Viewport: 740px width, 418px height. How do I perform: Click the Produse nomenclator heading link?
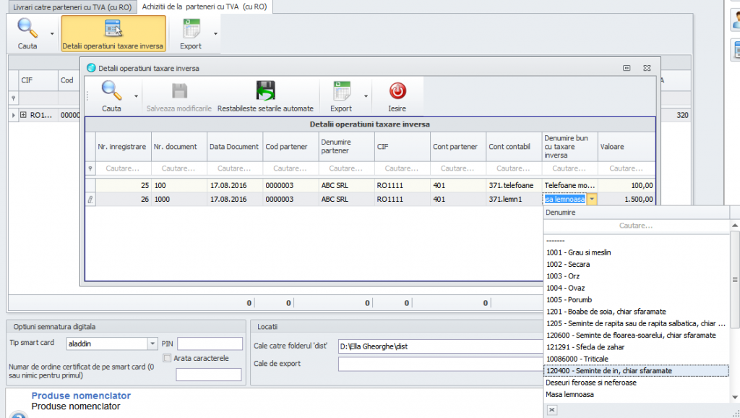tap(81, 396)
